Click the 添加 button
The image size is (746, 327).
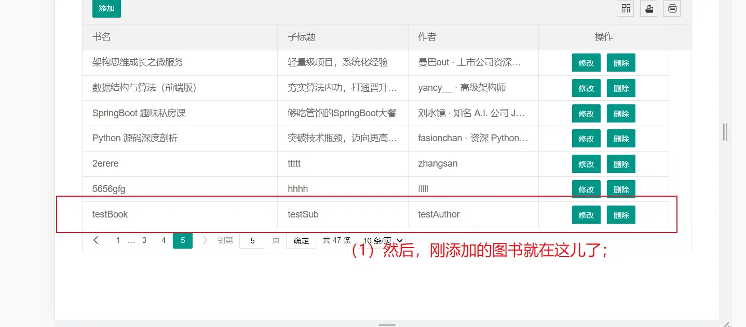click(106, 8)
